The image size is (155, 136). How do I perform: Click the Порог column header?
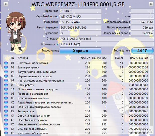[119, 58]
